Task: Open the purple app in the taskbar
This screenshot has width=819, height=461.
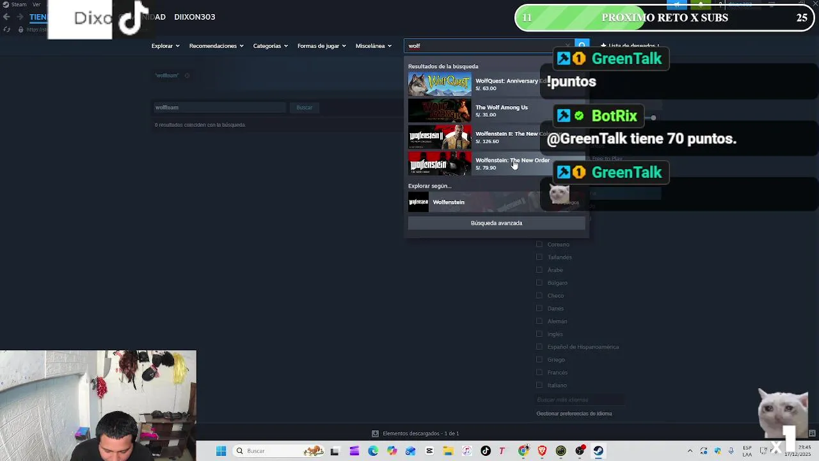Action: tap(354, 451)
